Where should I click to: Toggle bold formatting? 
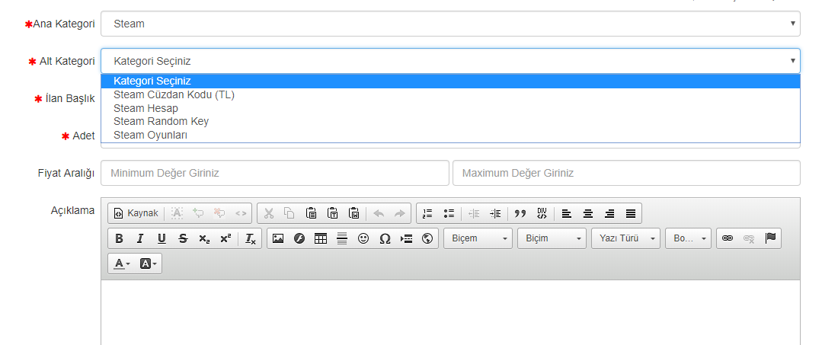[x=119, y=238]
